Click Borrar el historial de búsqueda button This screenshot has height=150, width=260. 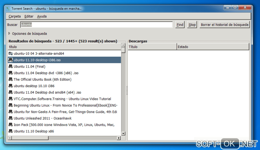[x=225, y=25]
